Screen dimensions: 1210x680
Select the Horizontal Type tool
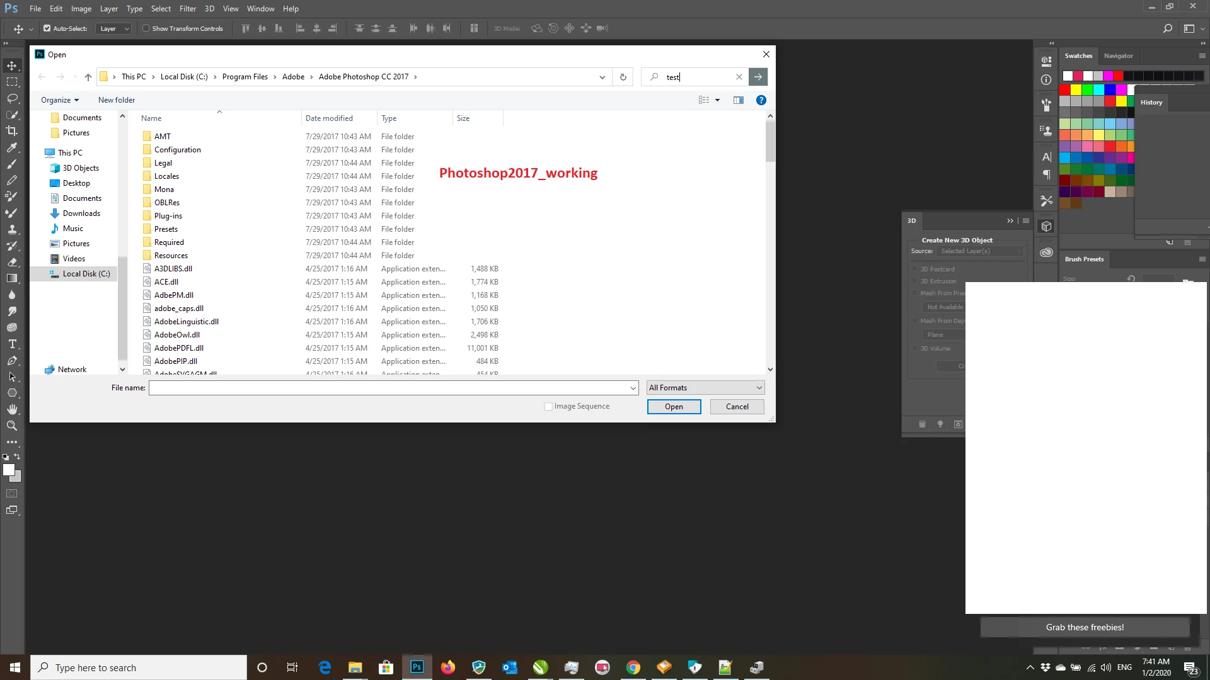click(12, 344)
